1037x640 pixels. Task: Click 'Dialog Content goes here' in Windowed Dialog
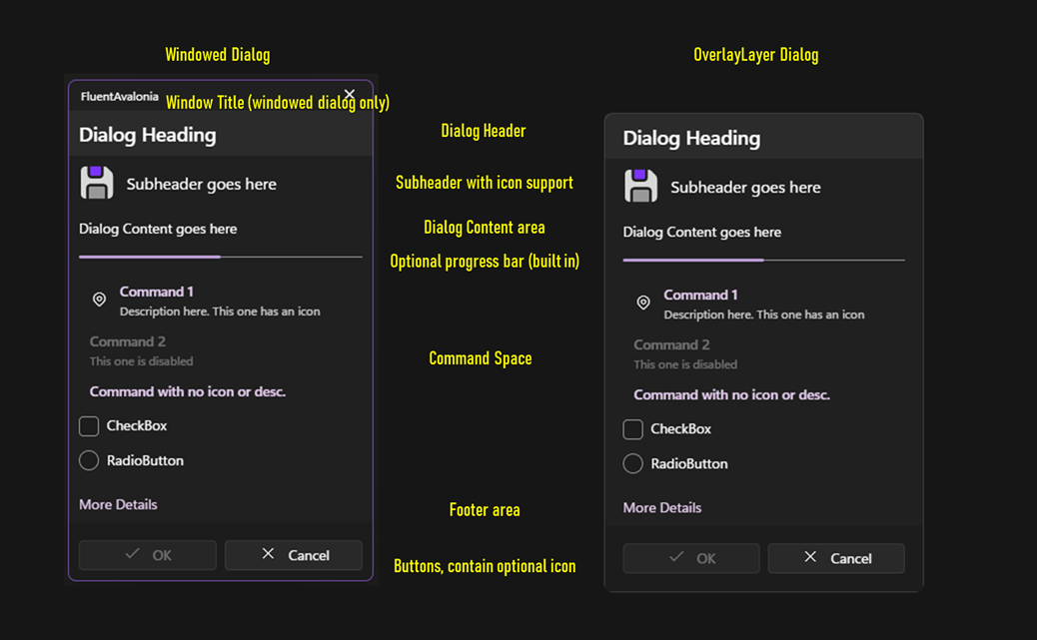click(158, 229)
